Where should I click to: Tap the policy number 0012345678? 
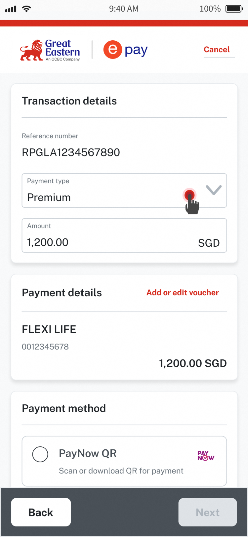tap(45, 347)
